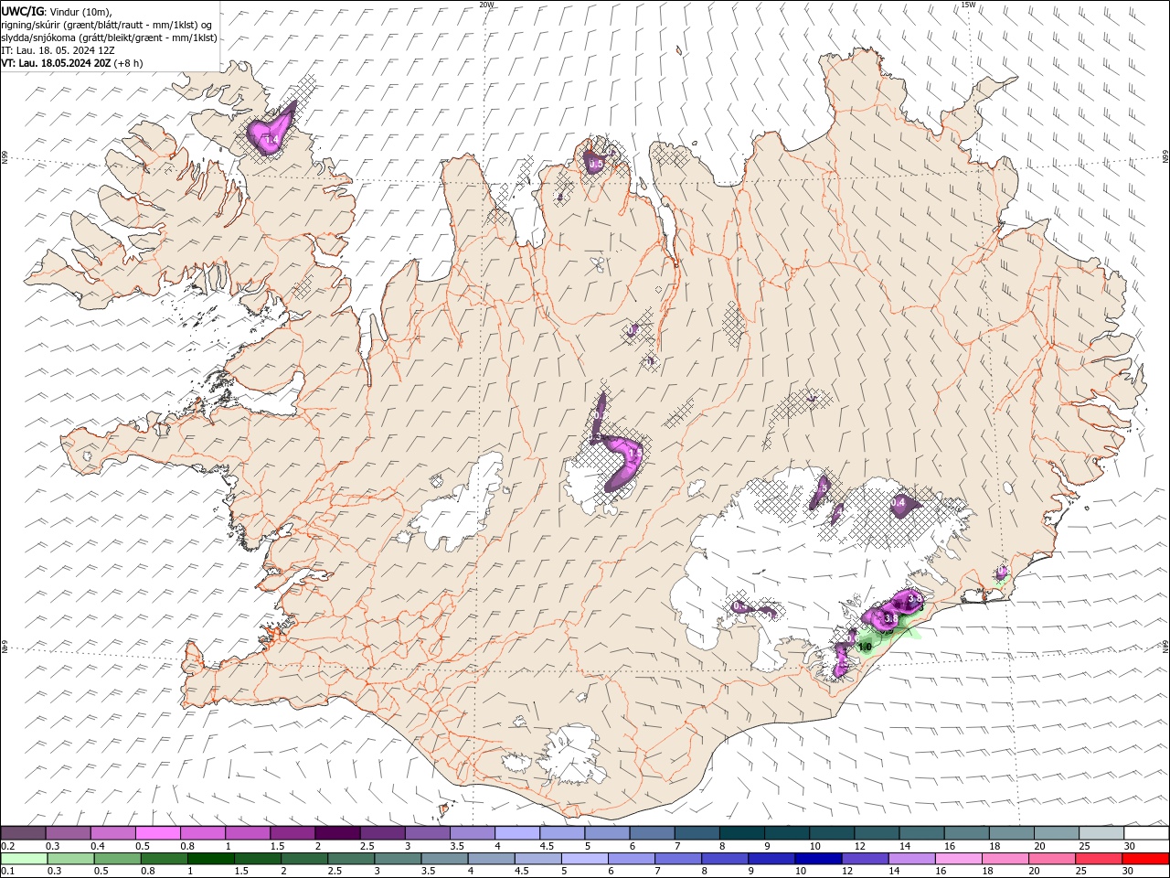Screen dimensions: 1170x878
Task: Click the green rain area on the southeast coast
Action: tap(887, 637)
